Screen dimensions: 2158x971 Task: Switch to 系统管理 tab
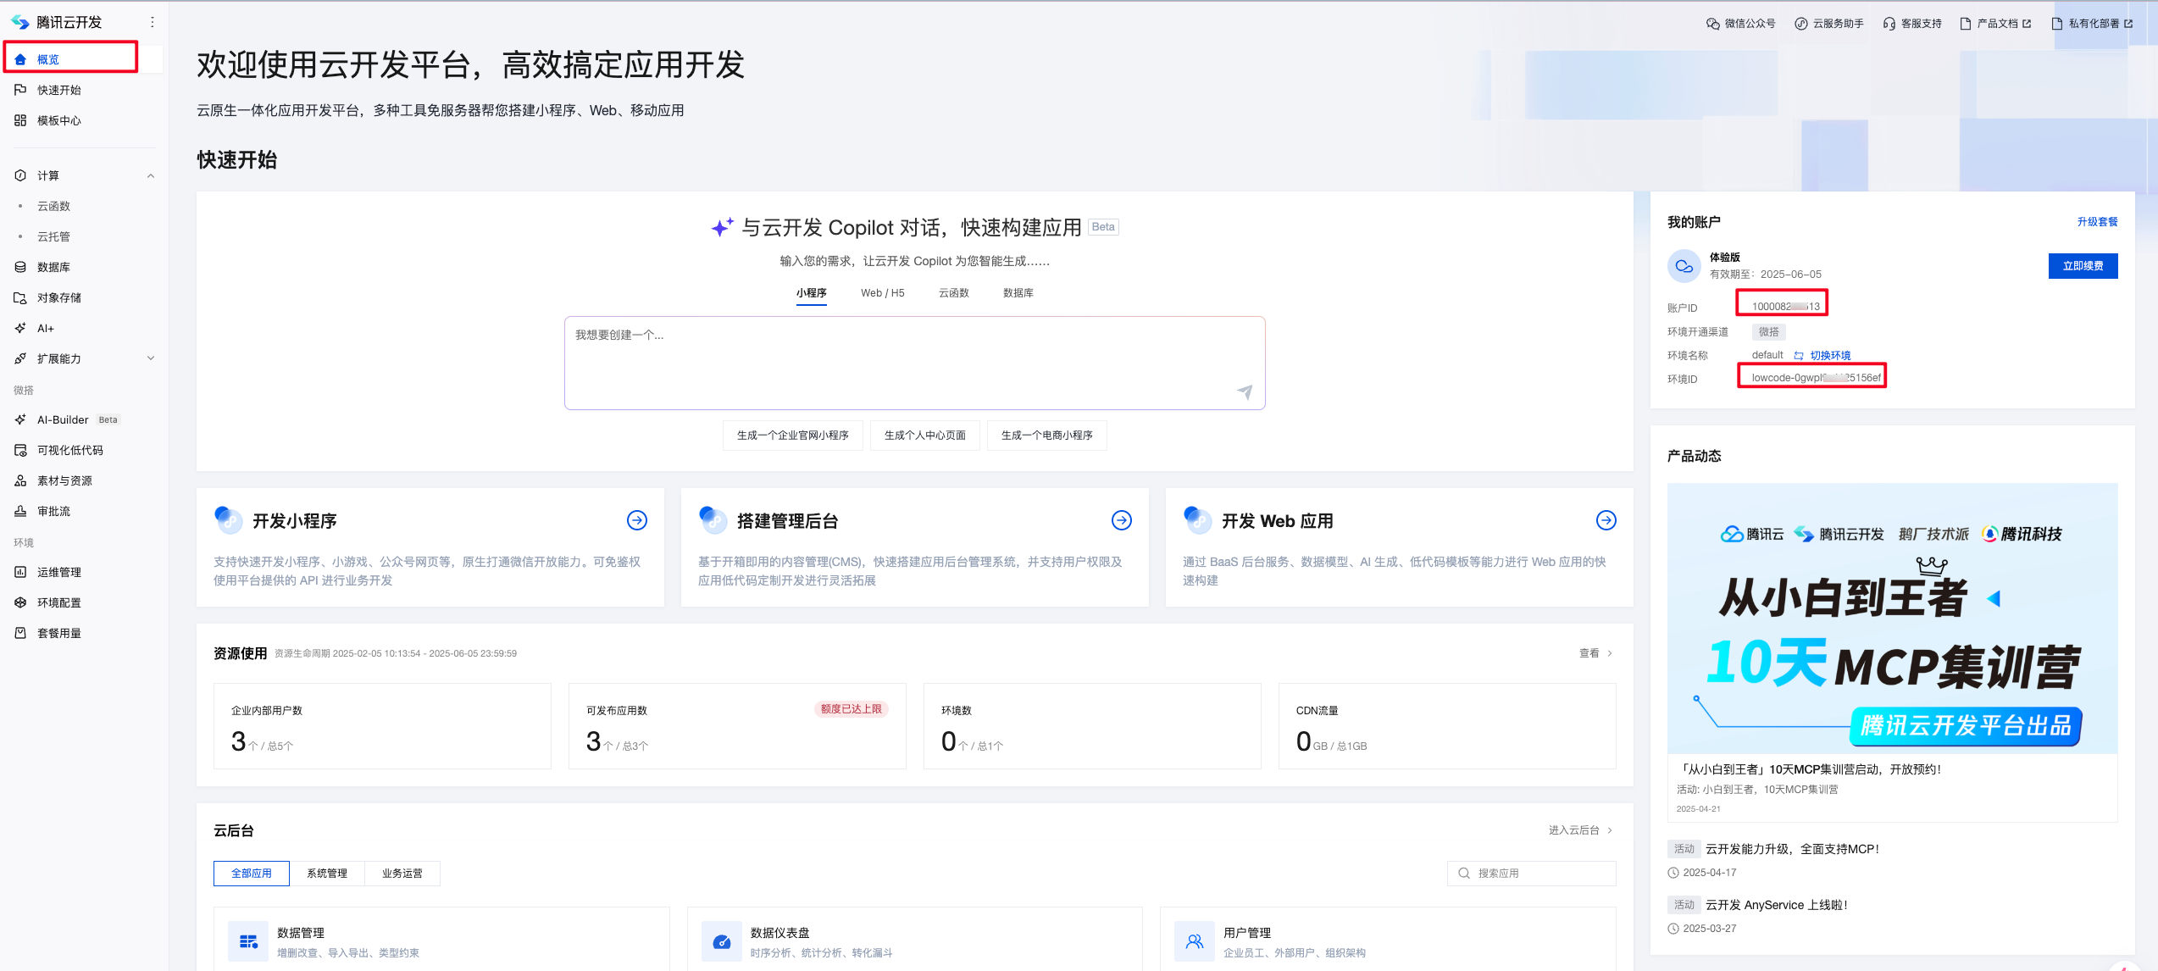point(327,874)
